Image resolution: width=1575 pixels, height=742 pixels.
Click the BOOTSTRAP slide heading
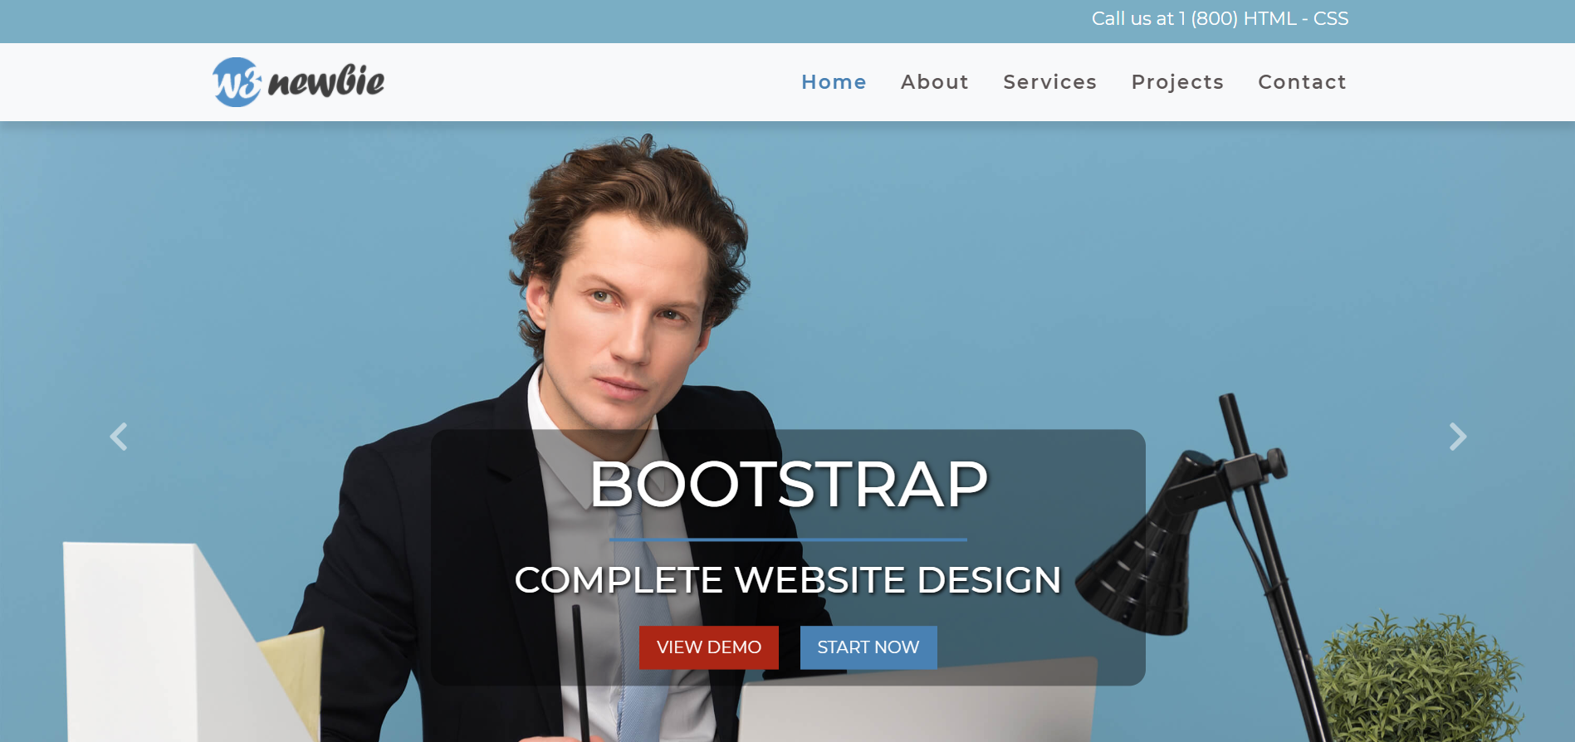[788, 484]
